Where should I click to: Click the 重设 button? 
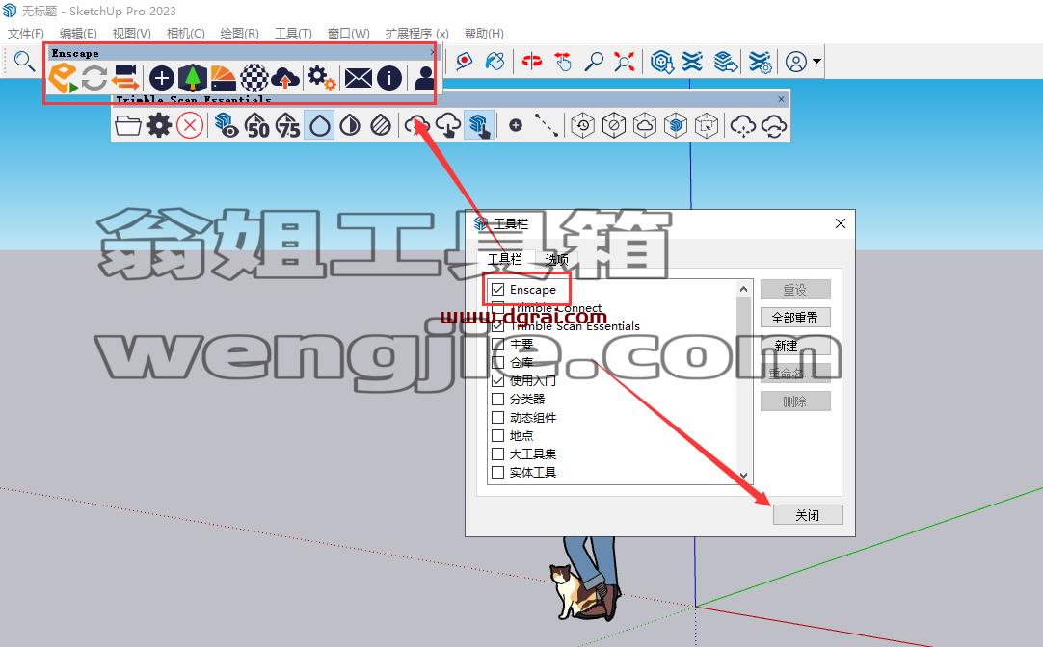tap(795, 290)
